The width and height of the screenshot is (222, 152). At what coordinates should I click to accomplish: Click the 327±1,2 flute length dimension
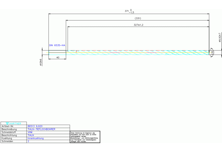point(138,25)
